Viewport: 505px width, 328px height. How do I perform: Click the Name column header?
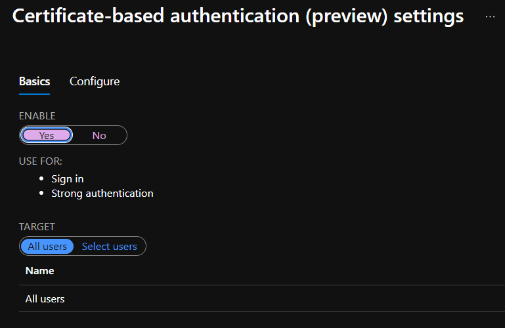39,270
